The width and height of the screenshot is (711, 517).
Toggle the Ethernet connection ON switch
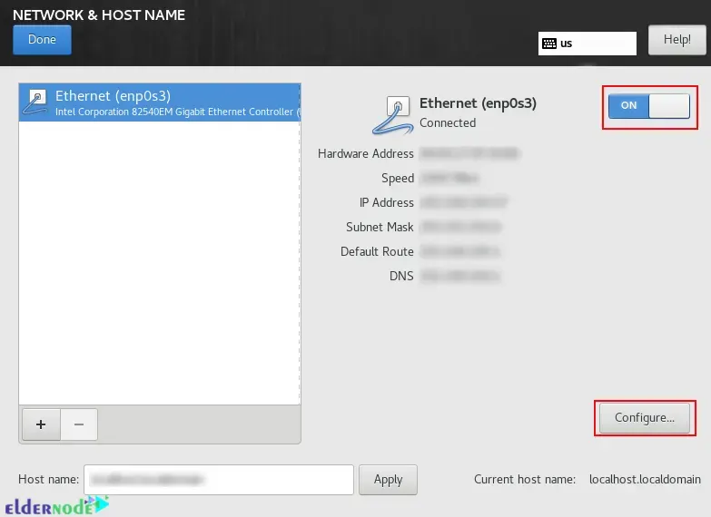coord(649,106)
